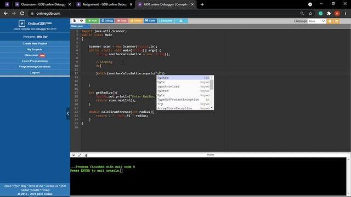Open the Language dropdown set to Java
This screenshot has height=197, width=351.
pyautogui.click(x=316, y=21)
